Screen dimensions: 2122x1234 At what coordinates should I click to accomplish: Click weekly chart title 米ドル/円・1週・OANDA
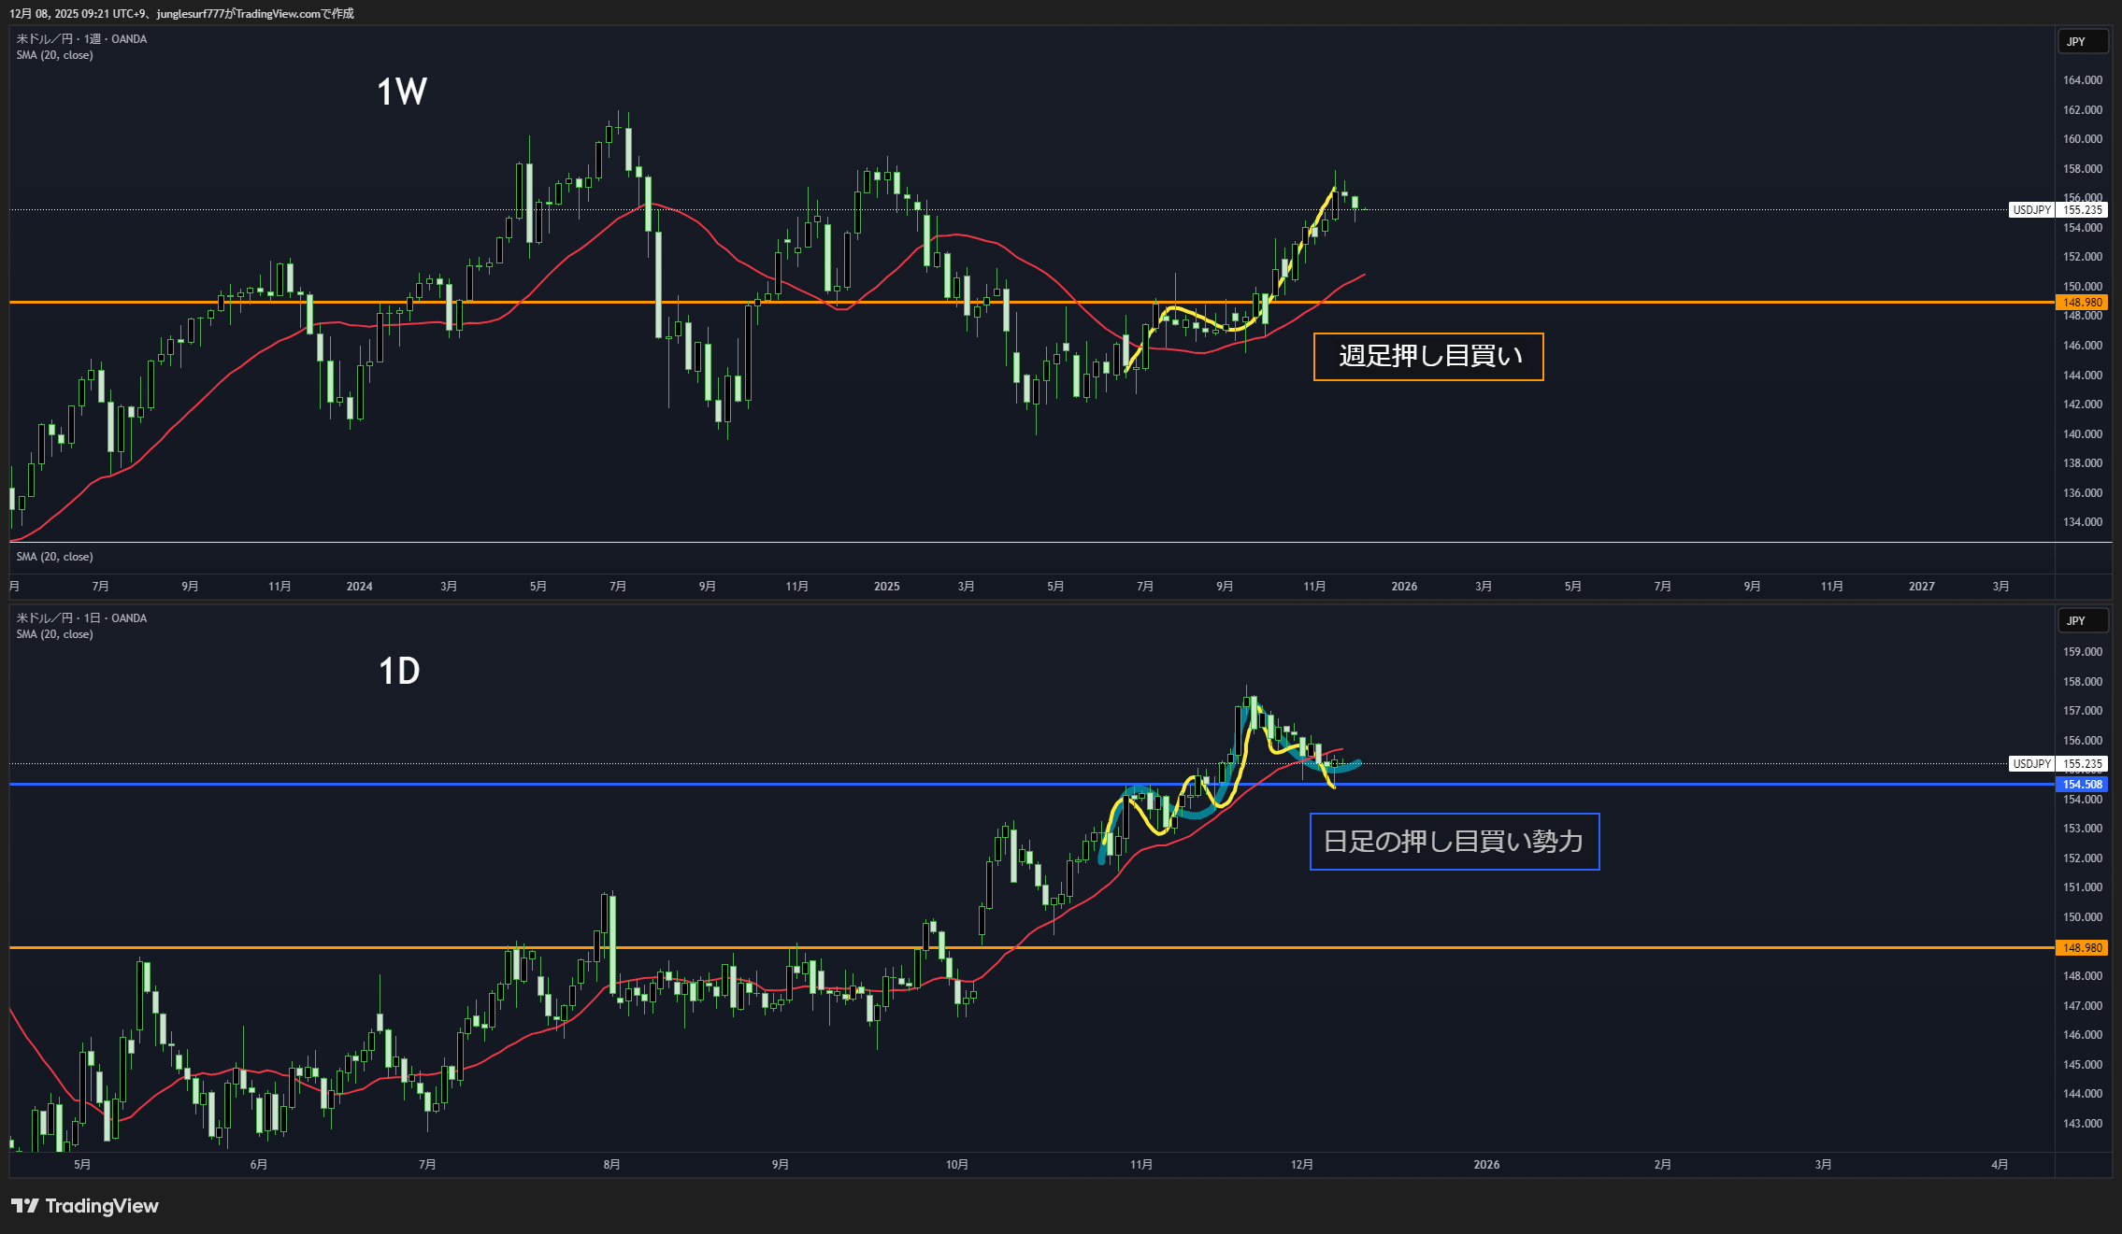pos(81,39)
